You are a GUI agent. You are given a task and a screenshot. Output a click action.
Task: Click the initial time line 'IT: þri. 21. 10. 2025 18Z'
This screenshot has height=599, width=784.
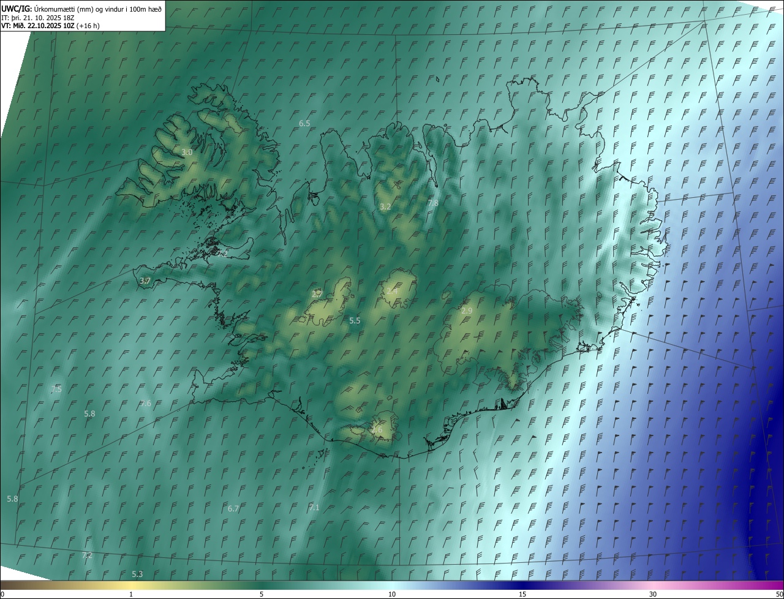pos(38,17)
